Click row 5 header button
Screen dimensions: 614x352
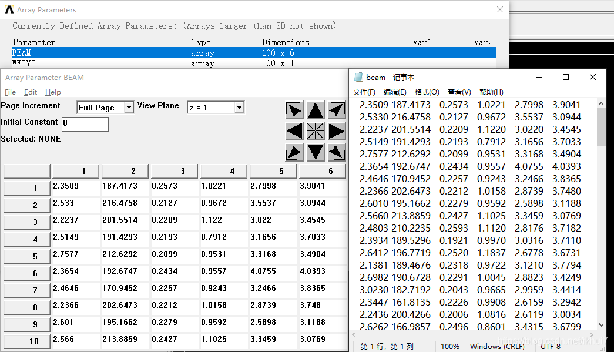pyautogui.click(x=26, y=256)
